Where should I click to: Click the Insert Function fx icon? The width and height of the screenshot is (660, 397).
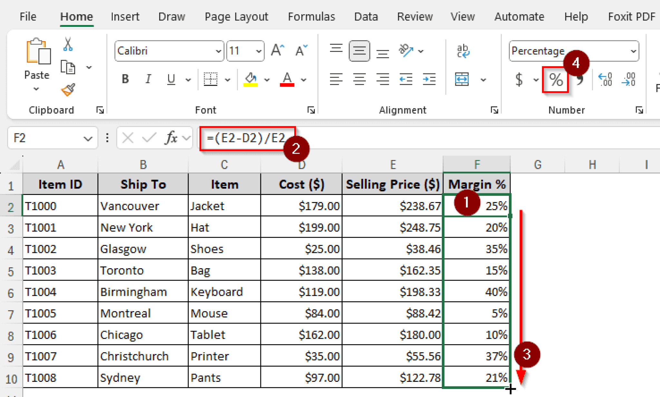click(171, 138)
